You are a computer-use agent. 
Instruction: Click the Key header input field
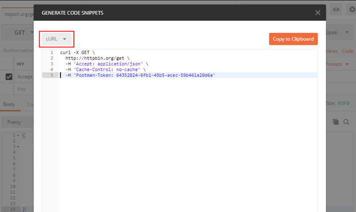click(24, 88)
